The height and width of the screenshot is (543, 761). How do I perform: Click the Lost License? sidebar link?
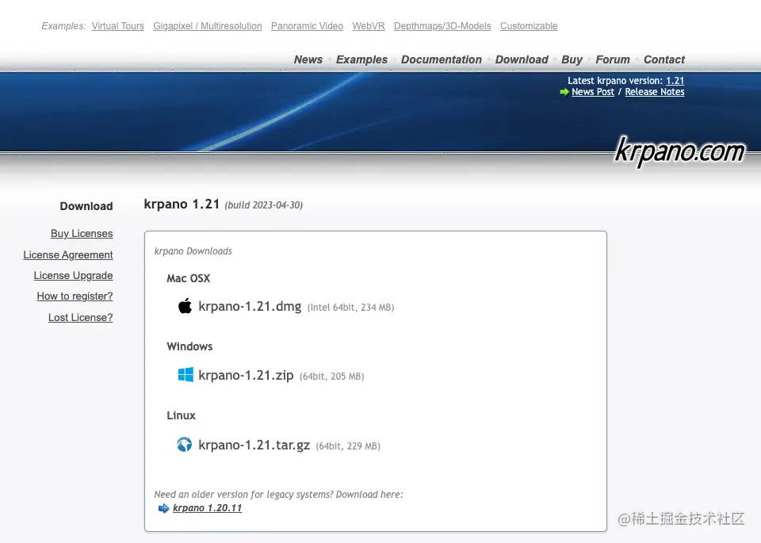[80, 317]
